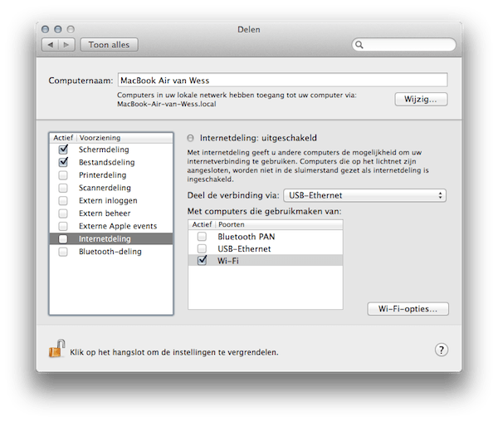Select Extern inloggen in the services list
Screen dimensions: 498x422
pos(108,200)
